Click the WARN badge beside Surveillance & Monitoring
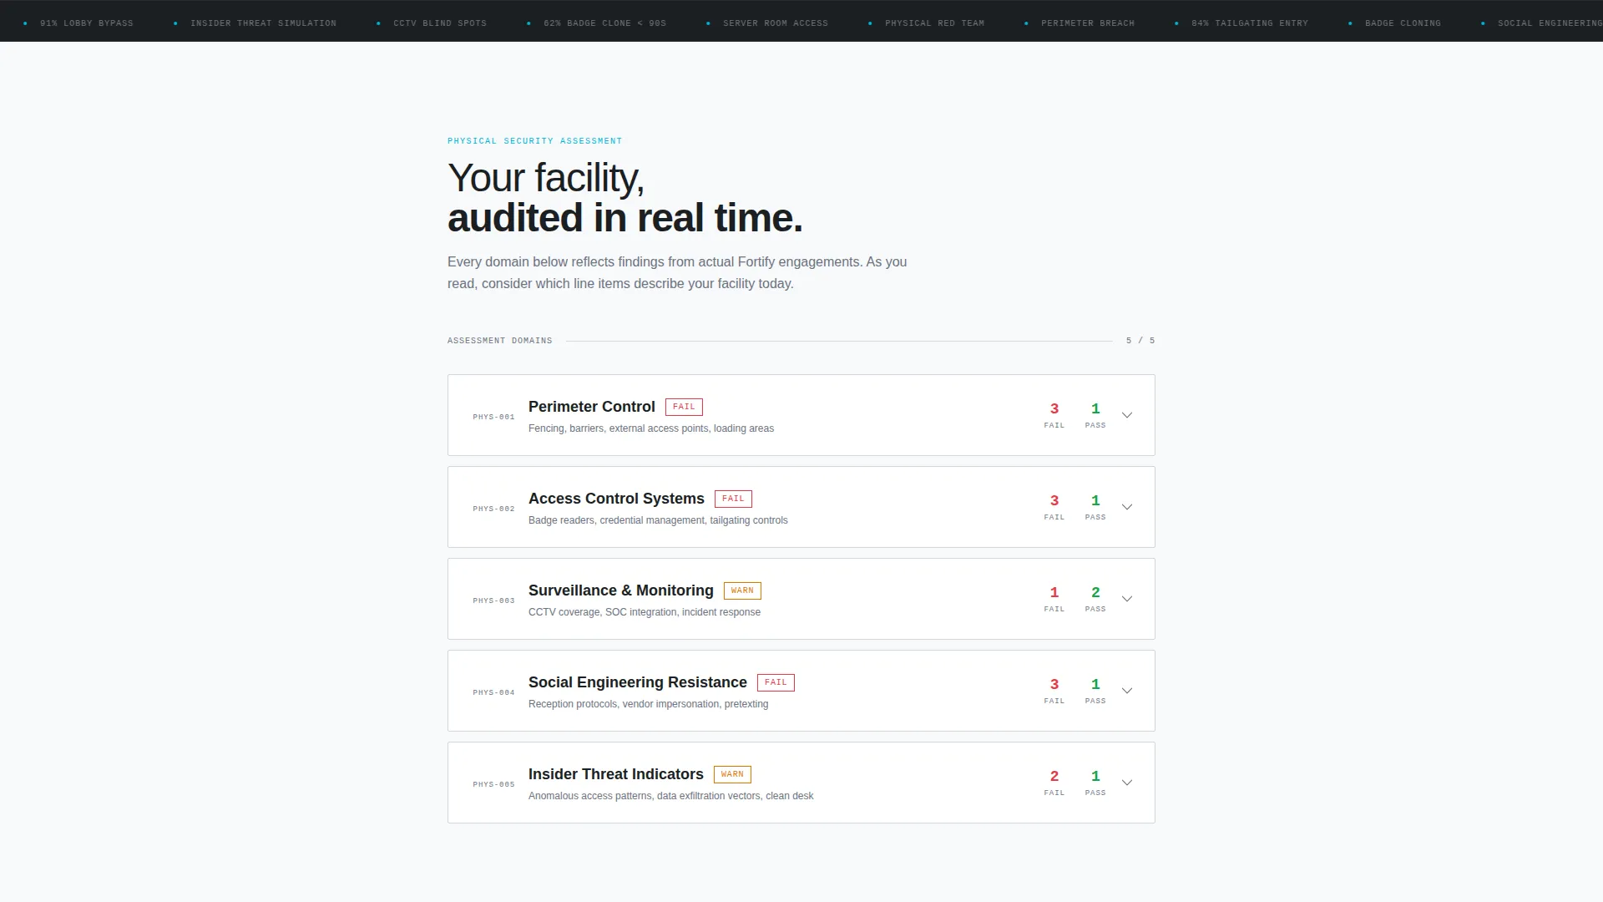This screenshot has height=902, width=1603. pyautogui.click(x=742, y=590)
